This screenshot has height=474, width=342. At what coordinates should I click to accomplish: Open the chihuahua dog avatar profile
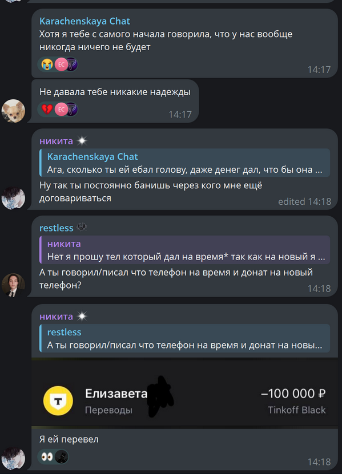point(13,111)
